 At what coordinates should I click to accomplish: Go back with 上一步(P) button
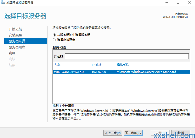(x=112, y=133)
